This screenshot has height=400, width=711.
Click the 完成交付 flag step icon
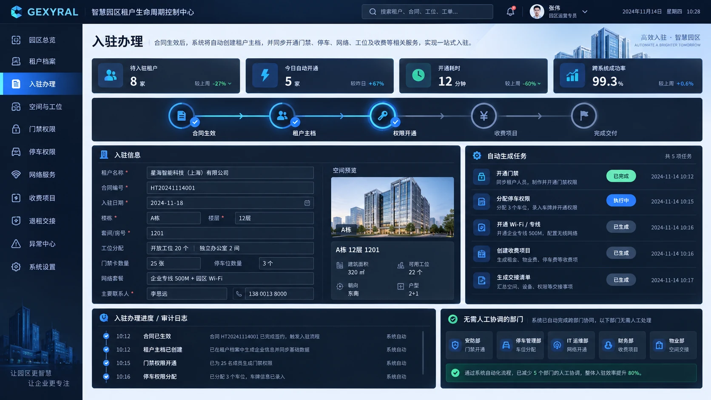(584, 115)
